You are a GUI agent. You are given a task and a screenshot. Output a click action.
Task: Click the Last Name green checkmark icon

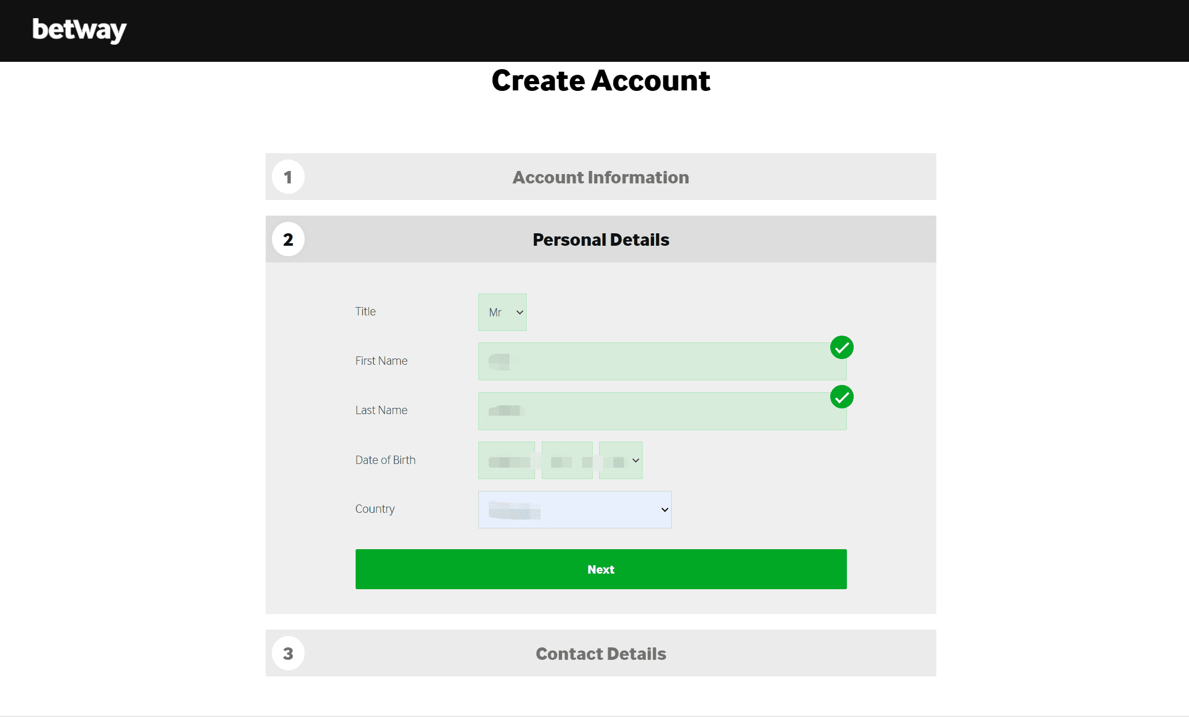pos(842,397)
